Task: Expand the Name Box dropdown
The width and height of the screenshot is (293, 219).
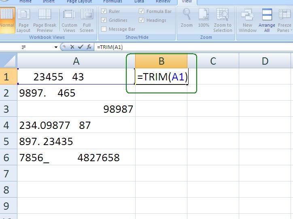Action: tap(56, 47)
